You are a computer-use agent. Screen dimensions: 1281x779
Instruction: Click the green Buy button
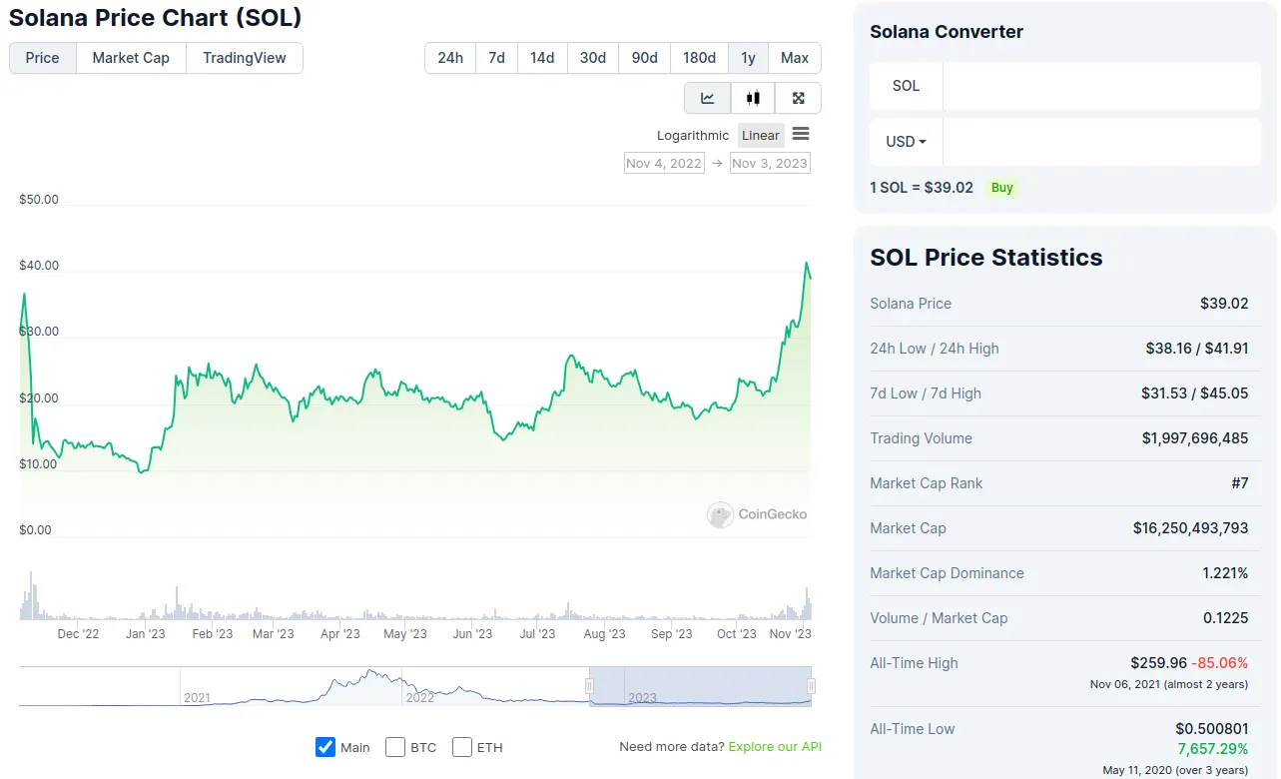coord(1002,188)
